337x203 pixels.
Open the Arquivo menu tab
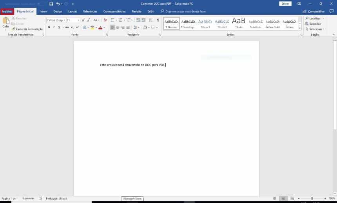7,11
